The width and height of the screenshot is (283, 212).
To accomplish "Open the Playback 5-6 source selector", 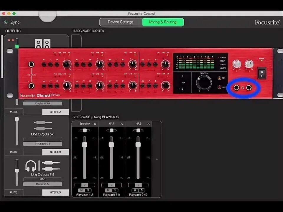I will pos(42,144).
